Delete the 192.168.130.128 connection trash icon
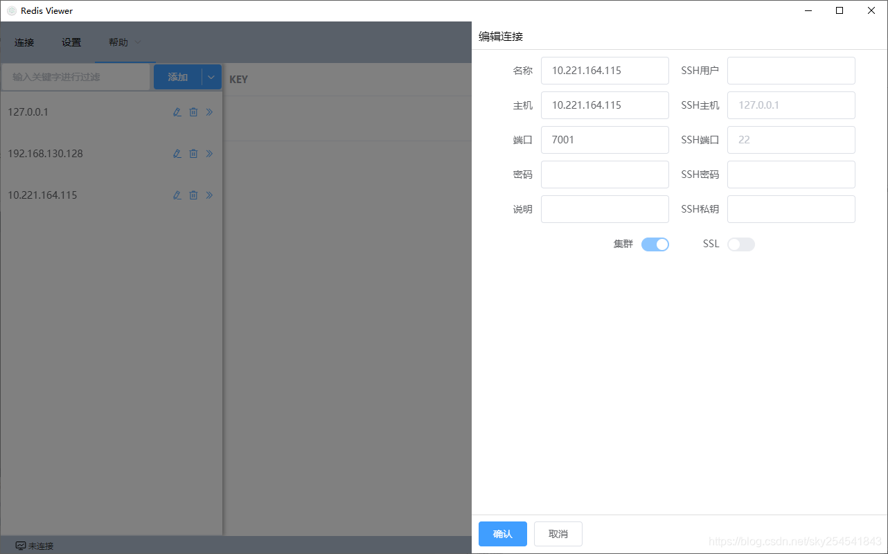The image size is (888, 554). click(x=194, y=154)
